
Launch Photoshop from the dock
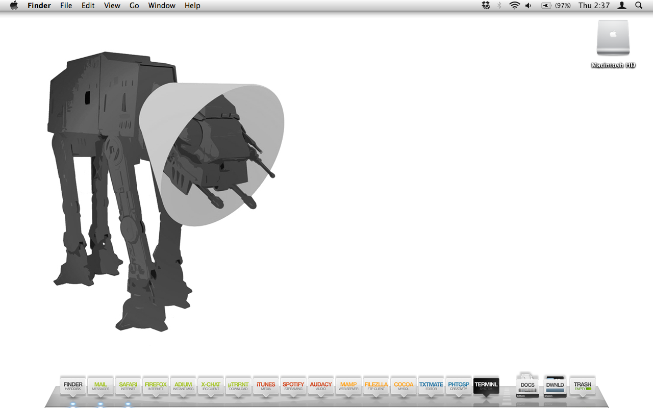coord(459,386)
